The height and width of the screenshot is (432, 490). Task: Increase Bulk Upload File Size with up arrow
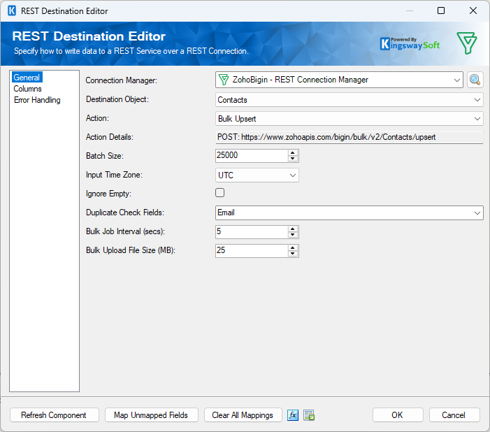click(292, 247)
